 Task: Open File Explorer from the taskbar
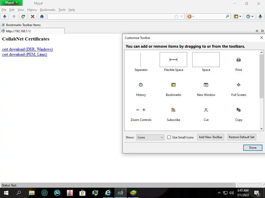point(32,193)
